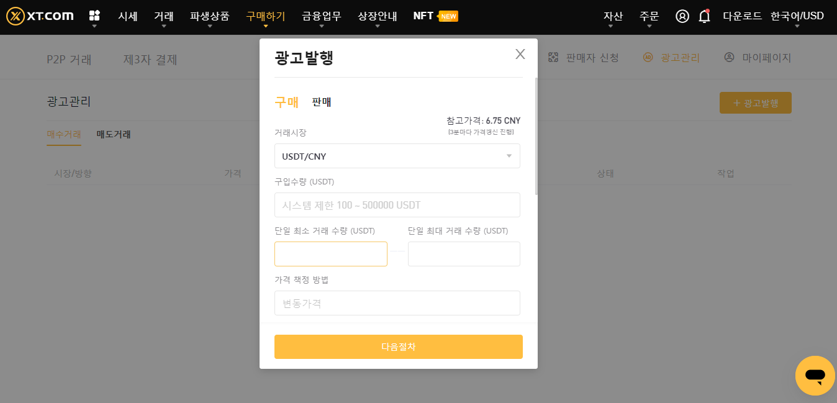
Task: Select the 구매 tab in dialog
Action: (287, 102)
